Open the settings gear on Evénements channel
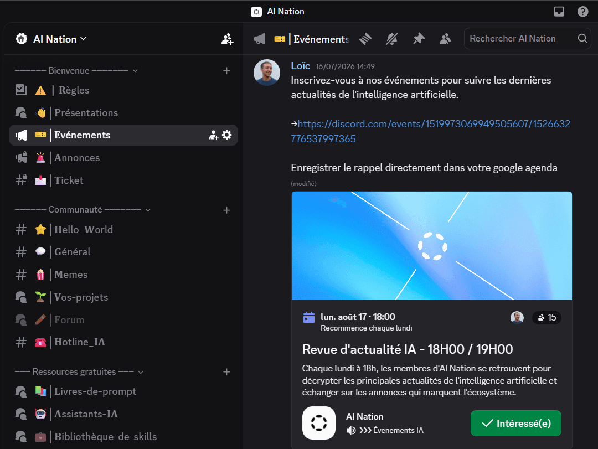Viewport: 598px width, 449px height. click(227, 135)
